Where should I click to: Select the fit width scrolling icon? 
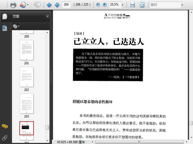pos(133,5)
